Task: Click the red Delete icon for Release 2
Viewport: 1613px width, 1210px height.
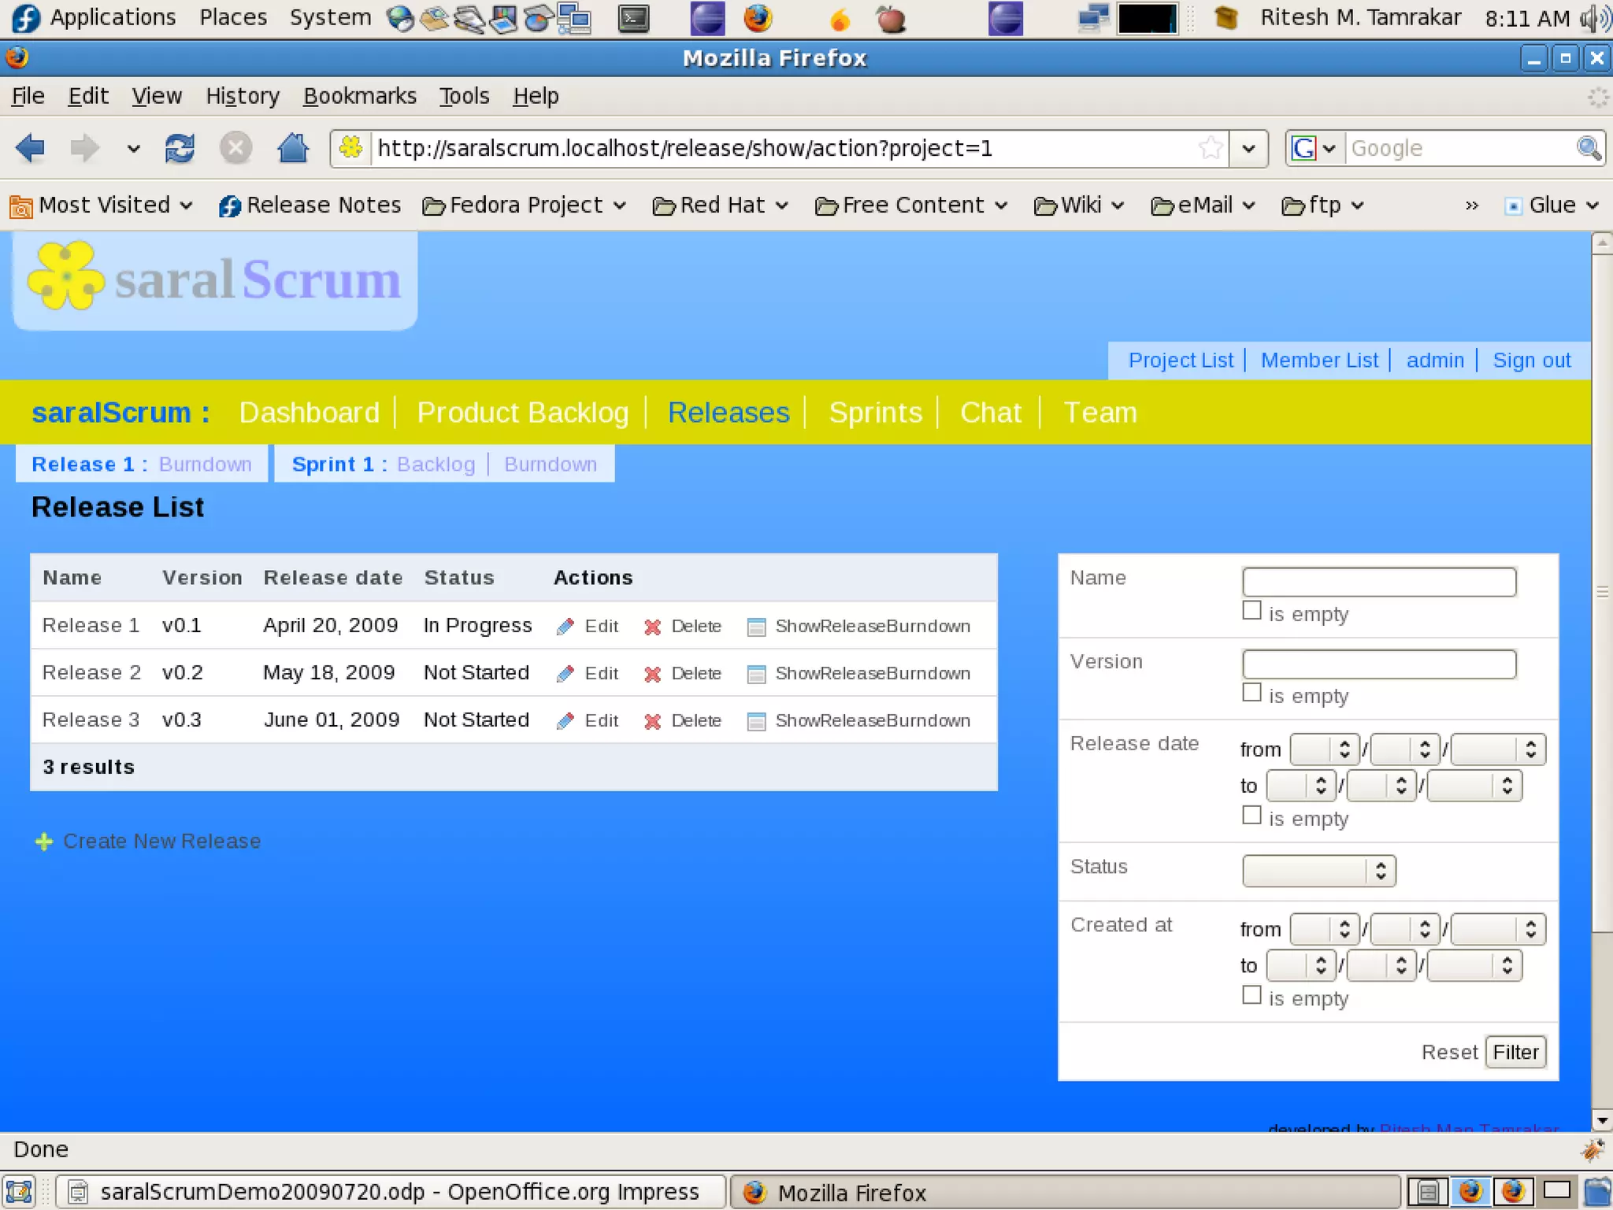Action: pos(652,674)
